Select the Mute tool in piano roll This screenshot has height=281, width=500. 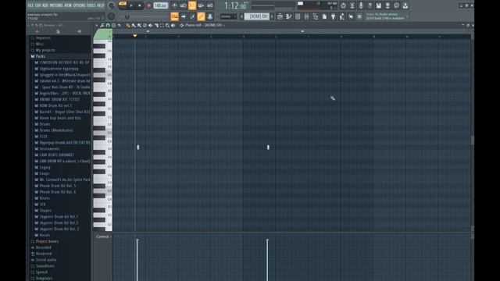click(150, 25)
